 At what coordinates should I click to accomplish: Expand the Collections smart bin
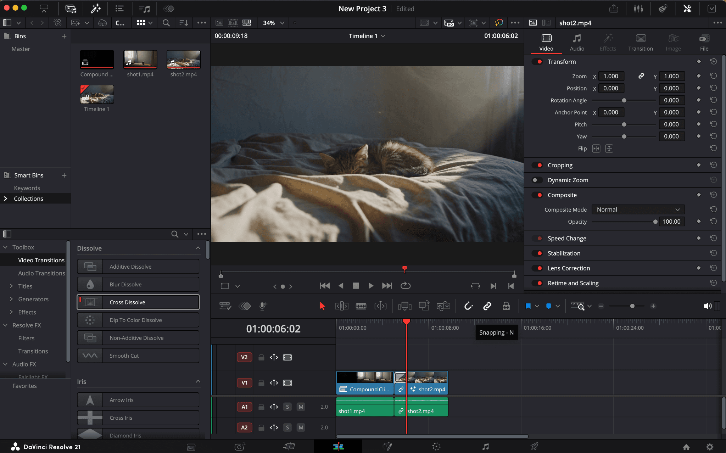[5, 198]
